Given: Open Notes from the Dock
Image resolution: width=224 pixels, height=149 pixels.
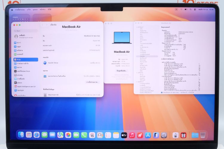Looking at the screenshot, I should tap(116, 135).
